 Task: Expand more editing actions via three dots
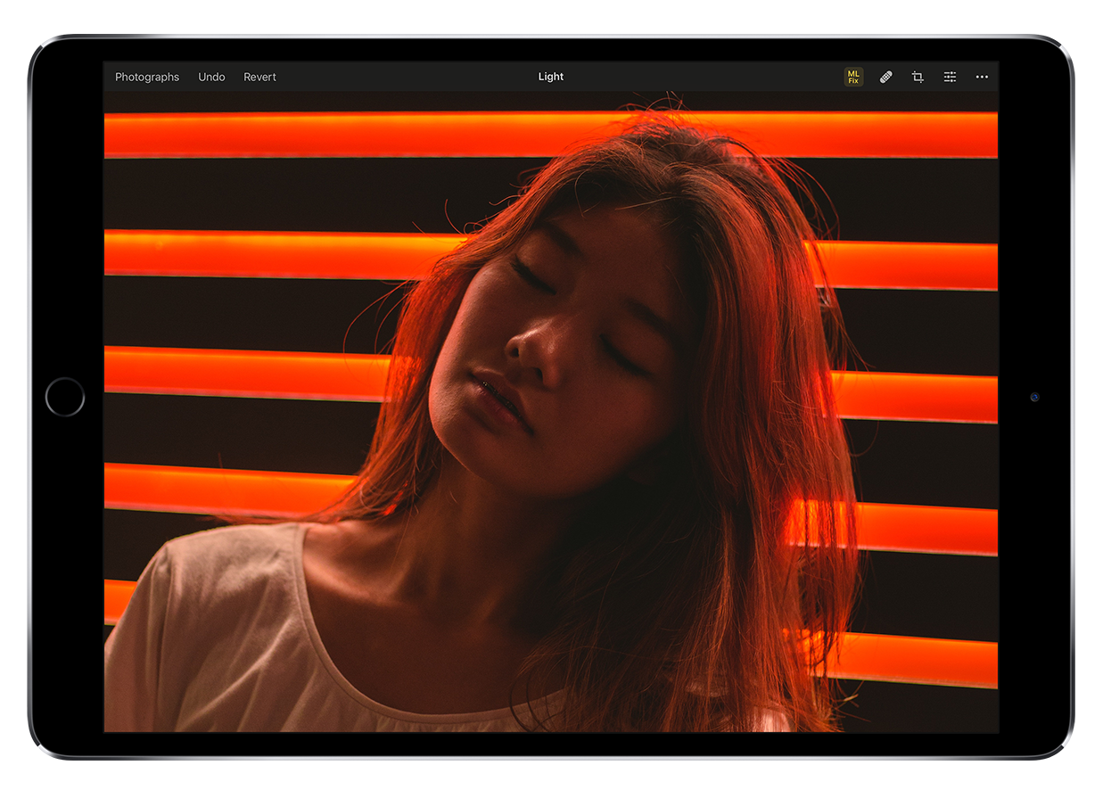(982, 77)
